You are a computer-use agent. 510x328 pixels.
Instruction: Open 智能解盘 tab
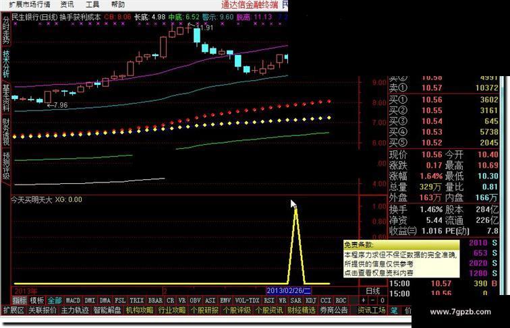pyautogui.click(x=107, y=310)
